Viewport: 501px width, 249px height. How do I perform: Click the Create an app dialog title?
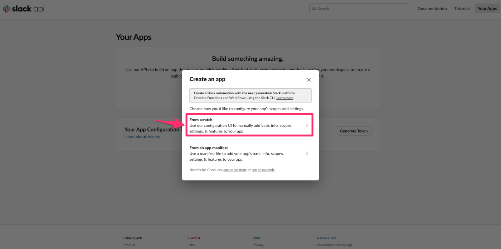click(207, 79)
